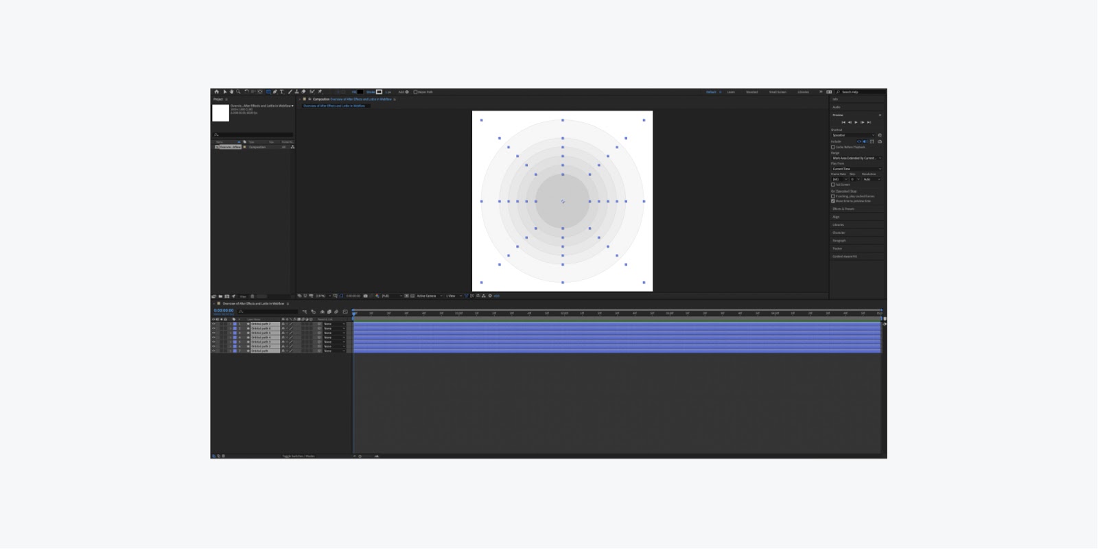The image size is (1098, 549).
Task: Open Parent dropdown for Orbital path 7
Action: 334,324
